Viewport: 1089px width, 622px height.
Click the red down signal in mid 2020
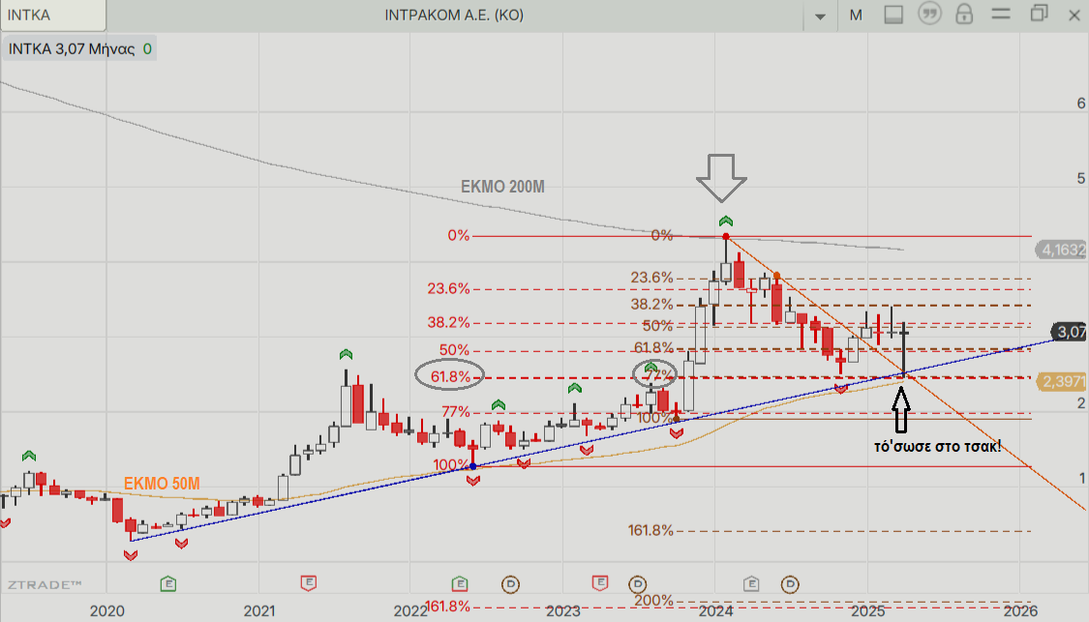click(x=181, y=544)
